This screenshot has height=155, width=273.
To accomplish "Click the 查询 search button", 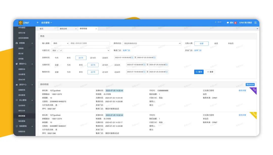I will [199, 72].
